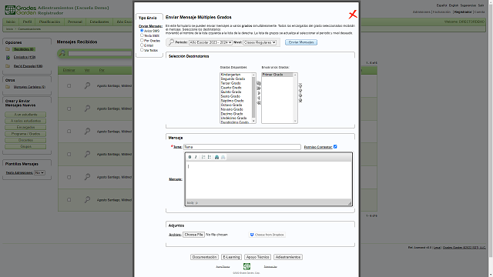Select the Texto SMS radio button

click(x=142, y=35)
